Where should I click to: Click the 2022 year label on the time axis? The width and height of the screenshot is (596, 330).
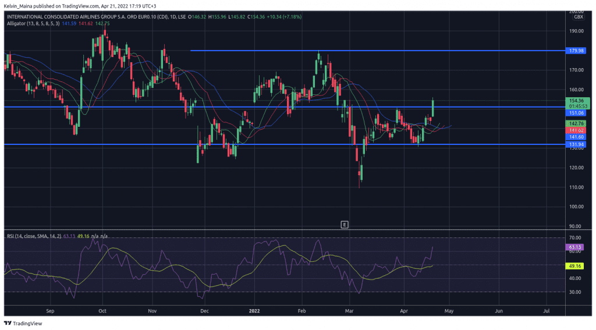(x=254, y=311)
